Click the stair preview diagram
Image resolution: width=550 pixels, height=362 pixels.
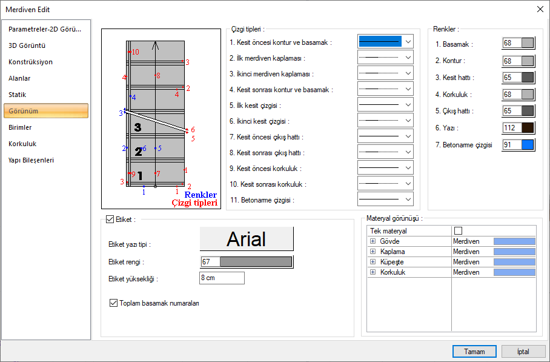(161, 118)
